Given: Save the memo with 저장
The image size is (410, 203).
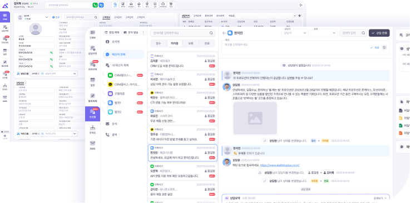Looking at the screenshot, I should coord(375,47).
